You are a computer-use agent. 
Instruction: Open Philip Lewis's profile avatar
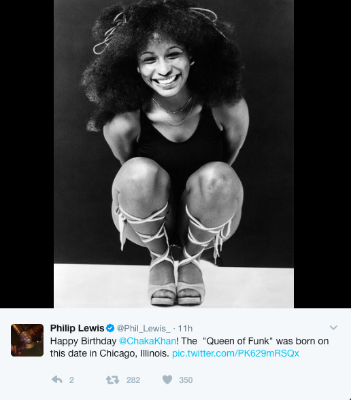coord(27,340)
